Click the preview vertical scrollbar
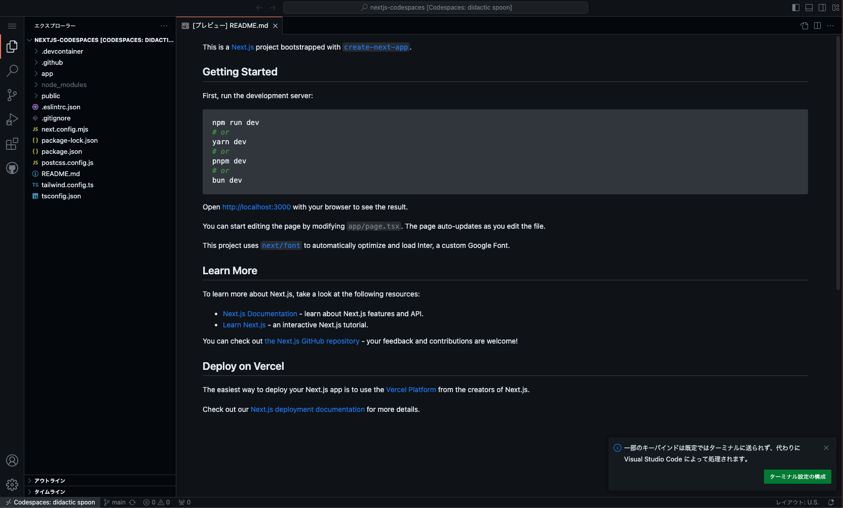 pos(838,163)
